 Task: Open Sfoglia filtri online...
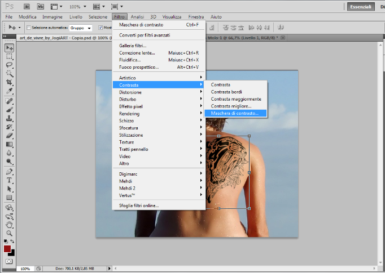pyautogui.click(x=159, y=205)
